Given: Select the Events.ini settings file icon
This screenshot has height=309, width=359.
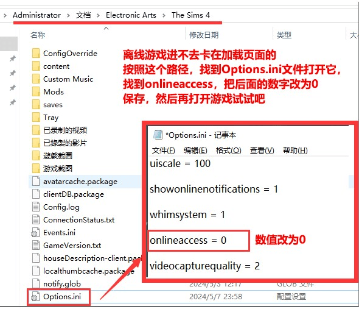Looking at the screenshot, I should pyautogui.click(x=35, y=233).
